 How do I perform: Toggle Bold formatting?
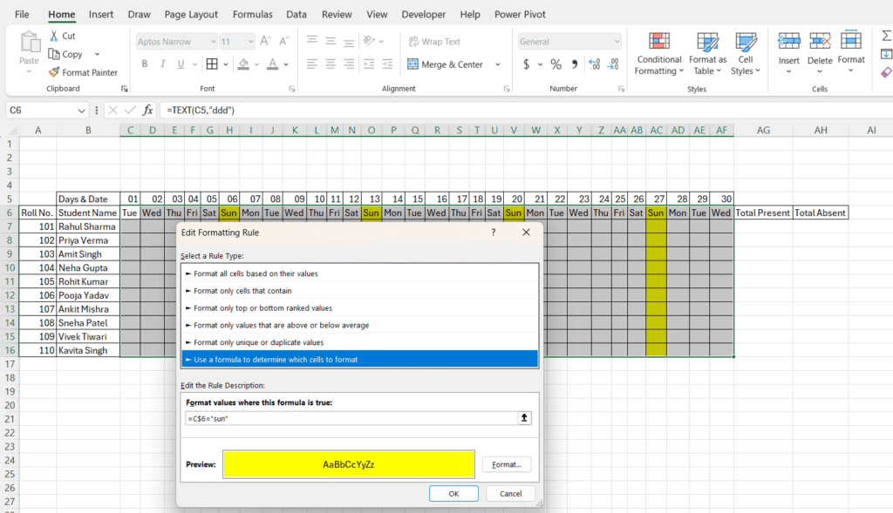145,64
